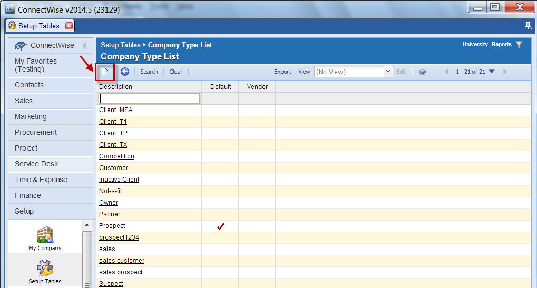Open the sales customer company type
537x288 pixels.
(x=122, y=261)
